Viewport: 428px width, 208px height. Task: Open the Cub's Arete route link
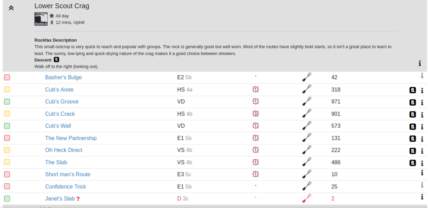pos(59,89)
